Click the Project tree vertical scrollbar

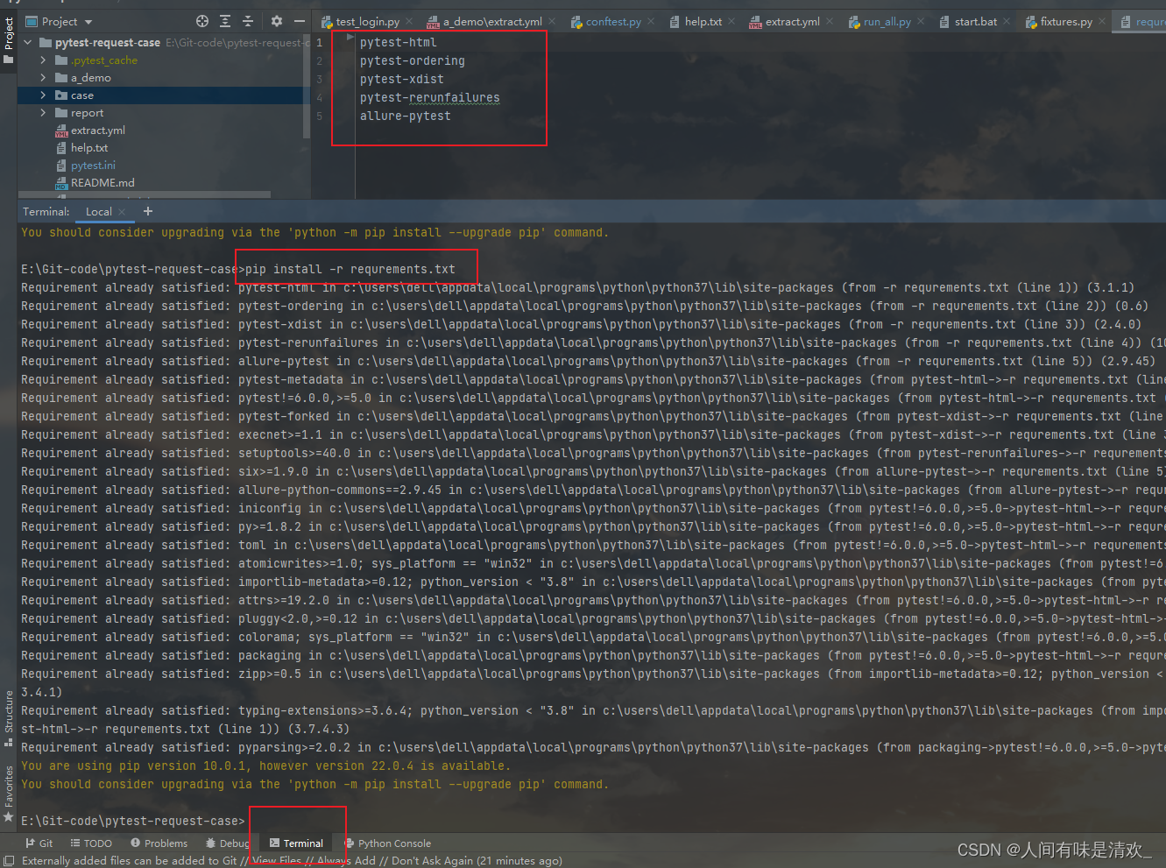[307, 86]
